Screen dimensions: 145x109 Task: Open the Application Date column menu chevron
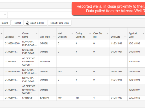tap(143, 33)
